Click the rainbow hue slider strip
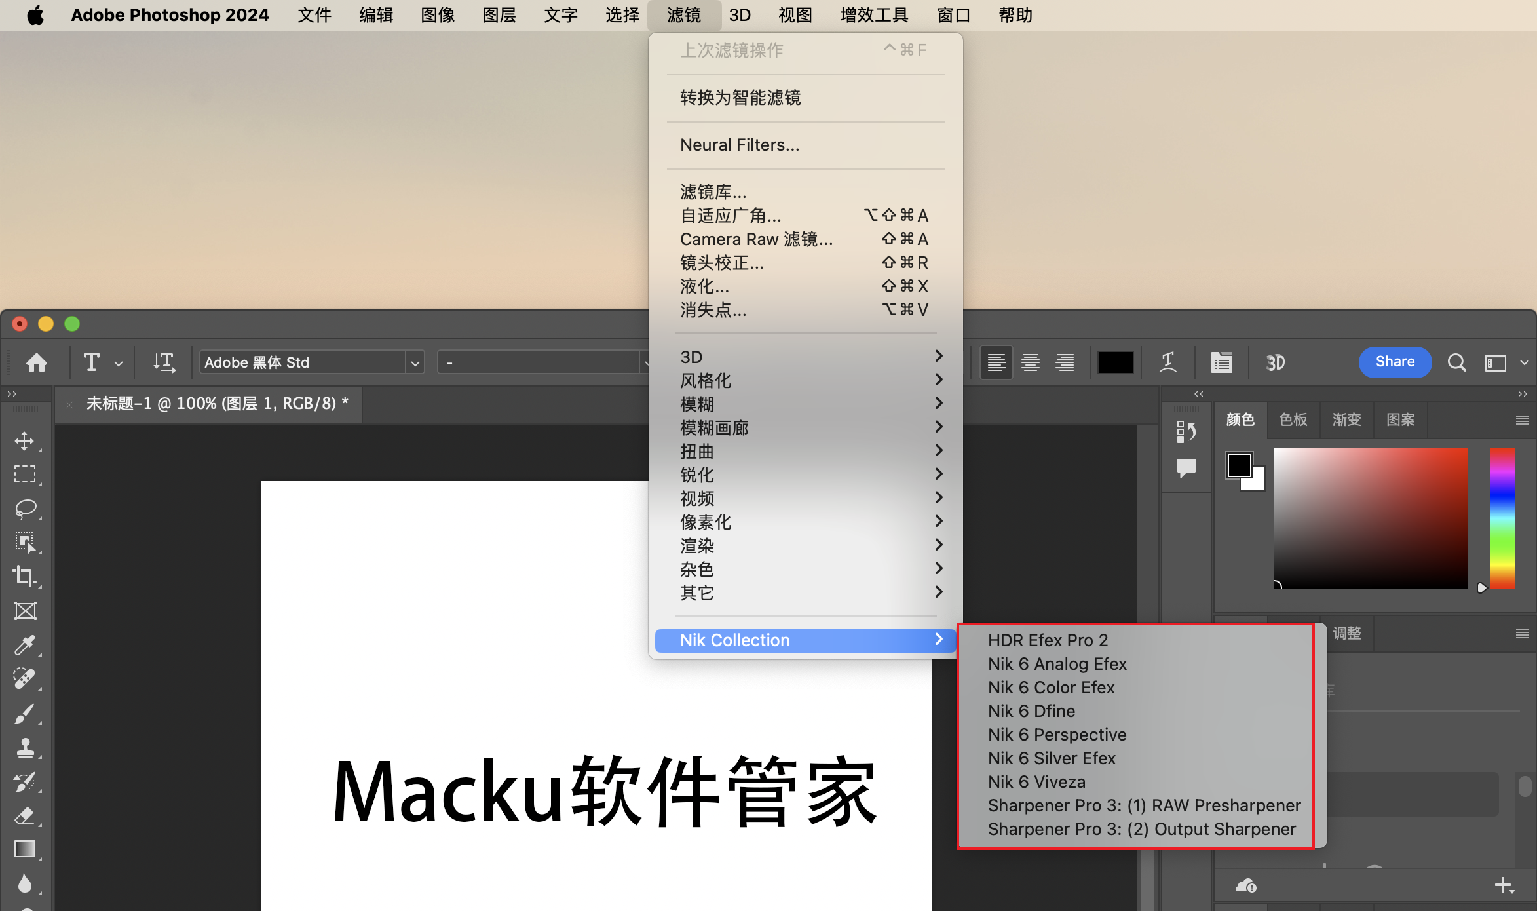The width and height of the screenshot is (1537, 911). click(x=1502, y=518)
